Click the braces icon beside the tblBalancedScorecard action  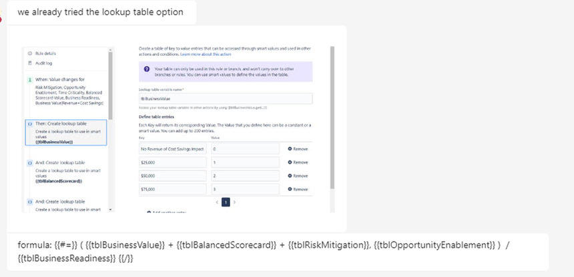pos(30,162)
